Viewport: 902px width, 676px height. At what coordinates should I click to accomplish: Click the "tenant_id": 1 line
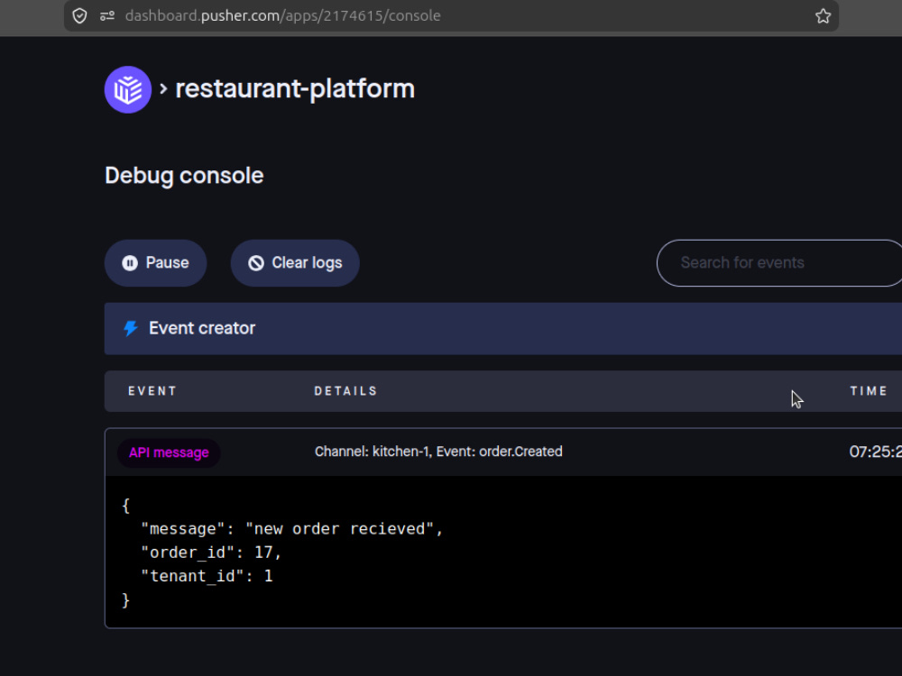(207, 576)
